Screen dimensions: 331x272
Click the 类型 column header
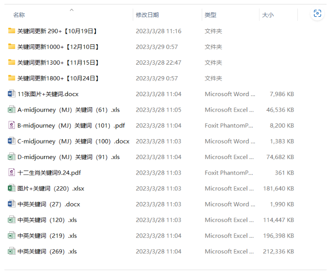(211, 15)
